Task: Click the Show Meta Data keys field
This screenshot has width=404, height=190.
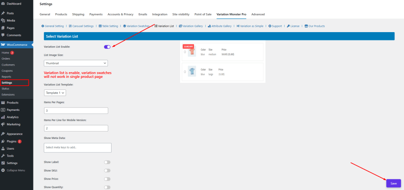Action: click(x=78, y=148)
